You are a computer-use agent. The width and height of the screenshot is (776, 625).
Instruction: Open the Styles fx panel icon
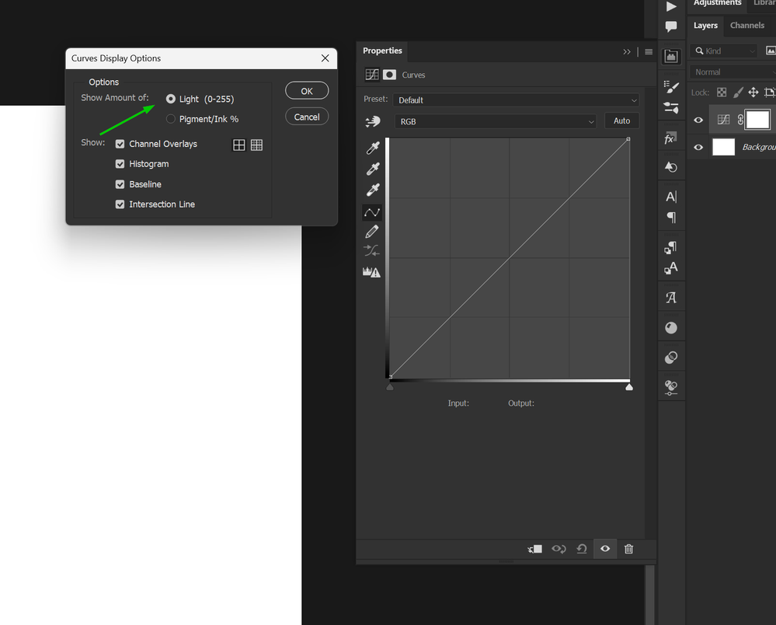point(671,138)
